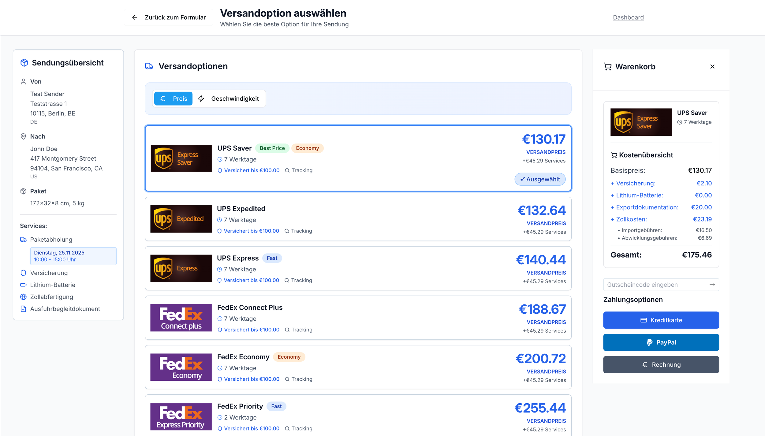
Task: Choose the FedEx Connect Plus option
Action: click(358, 318)
